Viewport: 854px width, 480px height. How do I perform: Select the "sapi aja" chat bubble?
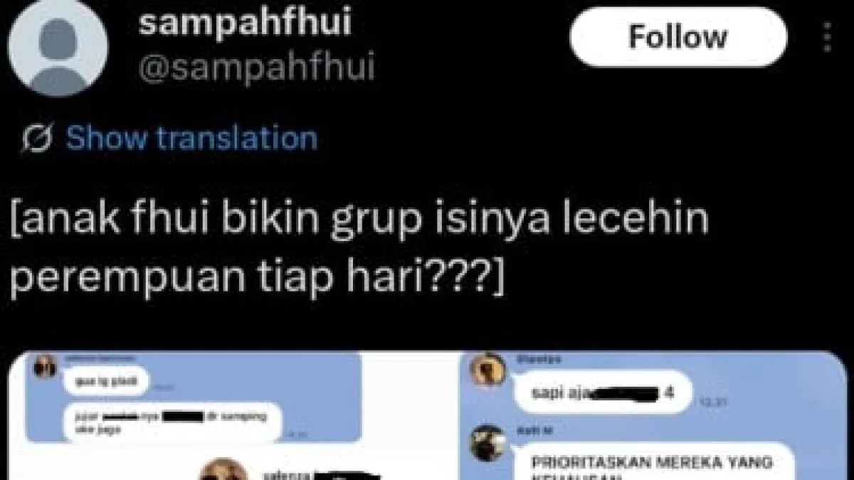[x=602, y=390]
